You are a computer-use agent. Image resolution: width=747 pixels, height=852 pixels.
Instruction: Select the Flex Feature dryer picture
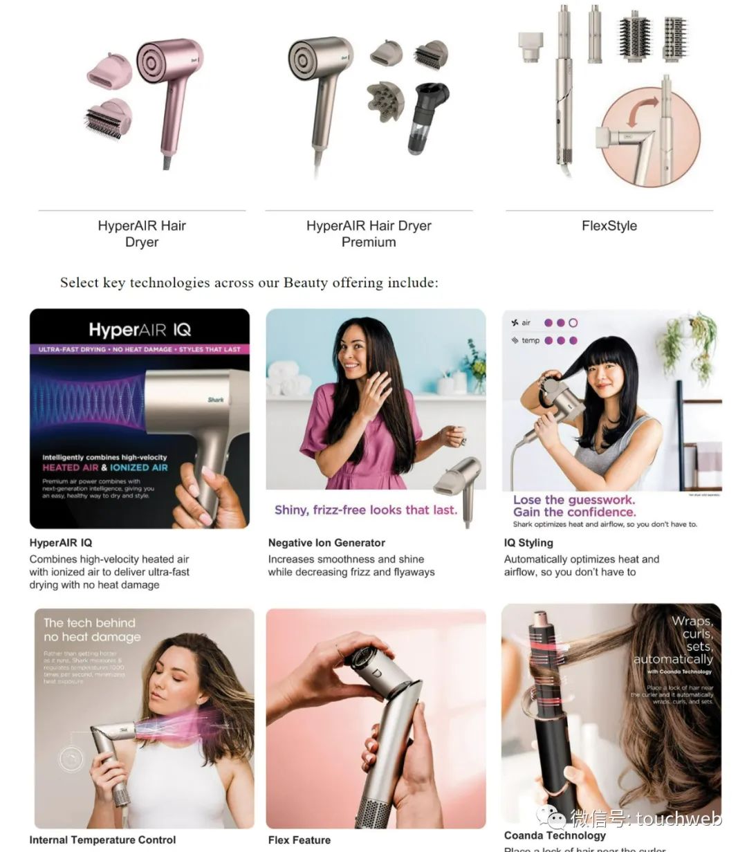[376, 719]
